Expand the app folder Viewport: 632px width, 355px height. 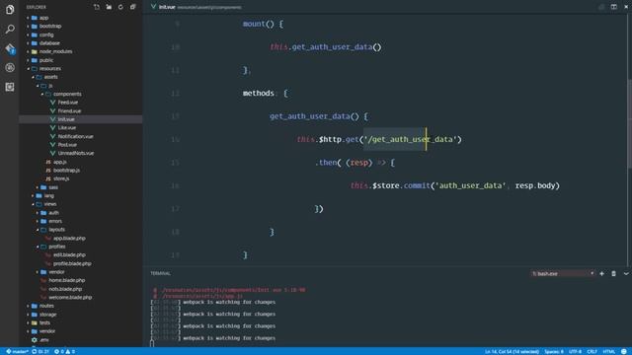coord(43,18)
